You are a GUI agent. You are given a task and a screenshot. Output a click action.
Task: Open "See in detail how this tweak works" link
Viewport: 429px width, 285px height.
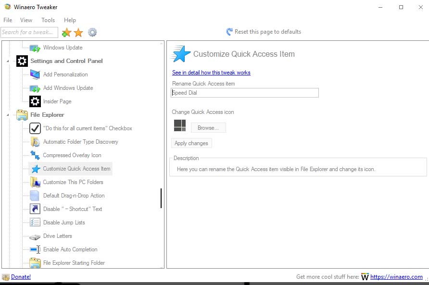pyautogui.click(x=211, y=73)
